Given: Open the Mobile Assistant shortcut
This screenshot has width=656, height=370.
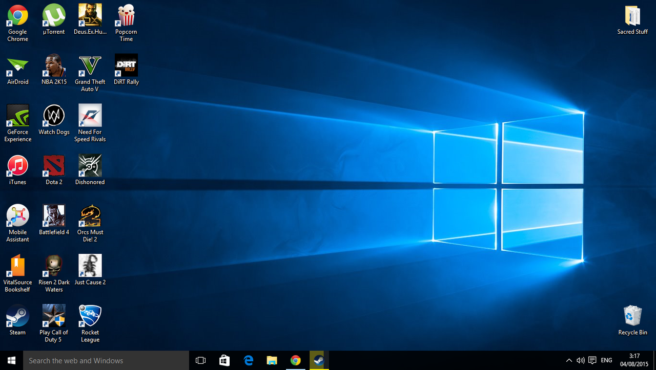Looking at the screenshot, I should [x=17, y=224].
